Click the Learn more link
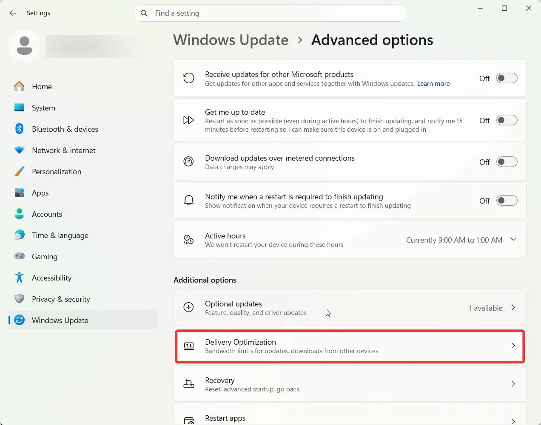The image size is (541, 425). click(433, 84)
